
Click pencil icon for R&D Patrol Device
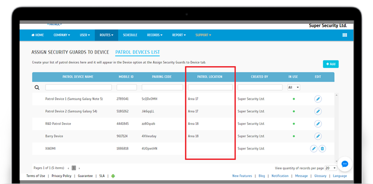[x=318, y=123]
